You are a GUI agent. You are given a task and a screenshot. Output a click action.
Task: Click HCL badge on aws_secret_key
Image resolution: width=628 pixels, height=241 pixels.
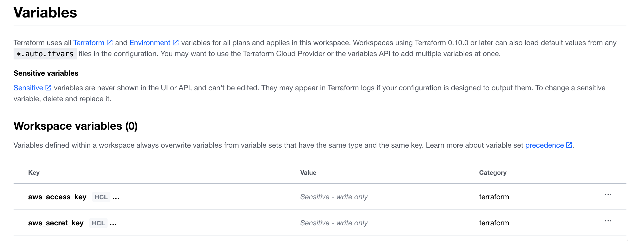[98, 223]
